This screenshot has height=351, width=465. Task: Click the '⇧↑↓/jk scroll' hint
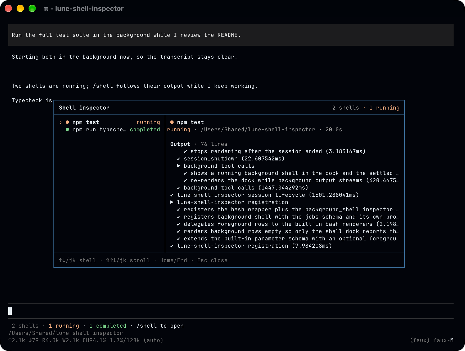pyautogui.click(x=128, y=260)
